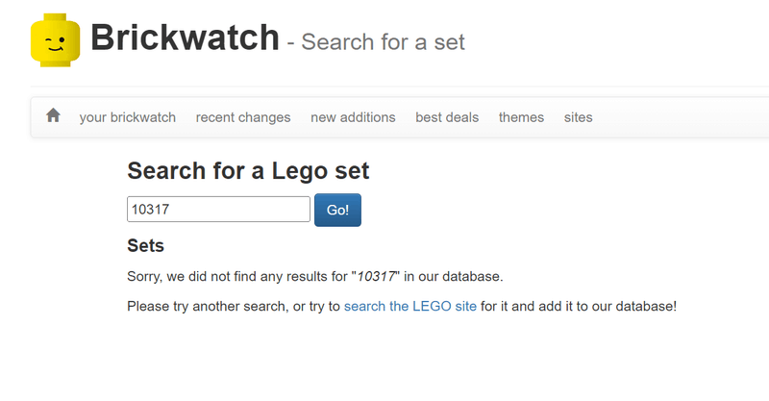Click the Search for a set subtitle

tap(383, 43)
